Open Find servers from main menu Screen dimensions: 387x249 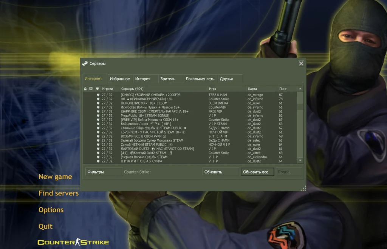click(59, 193)
